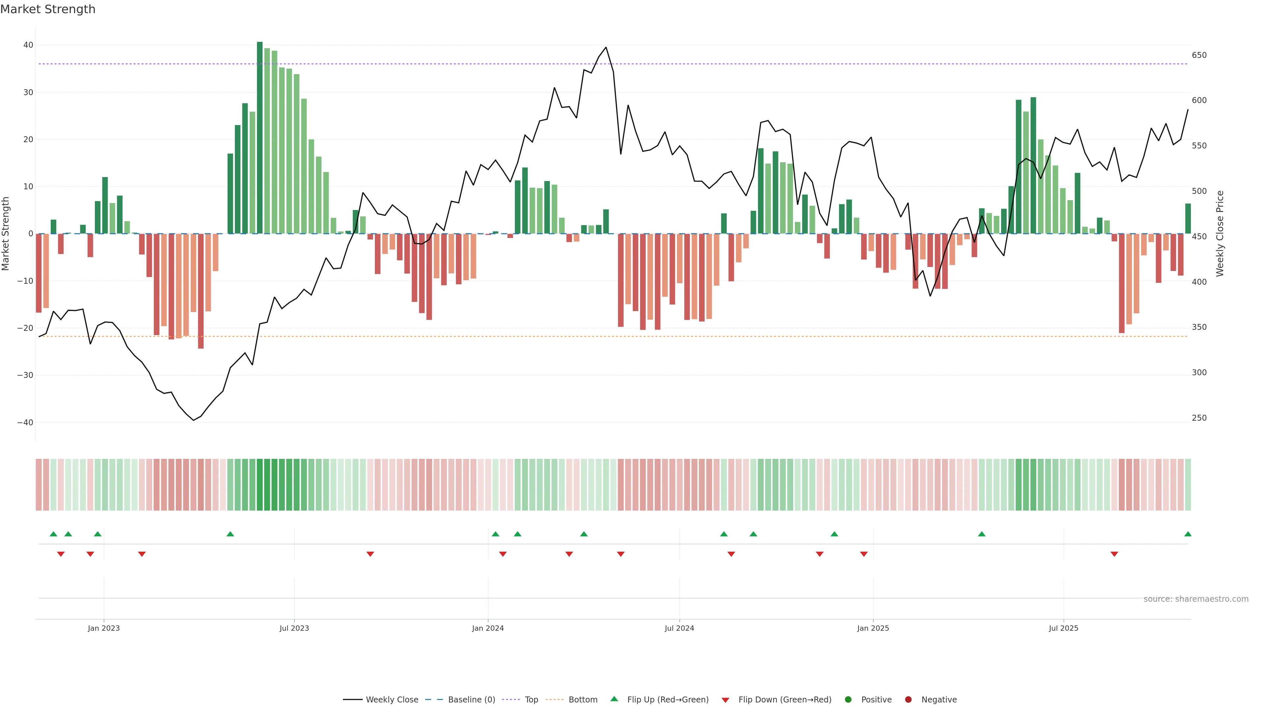1265x711 pixels.
Task: Click the dark red Negative circle icon
Action: (908, 699)
